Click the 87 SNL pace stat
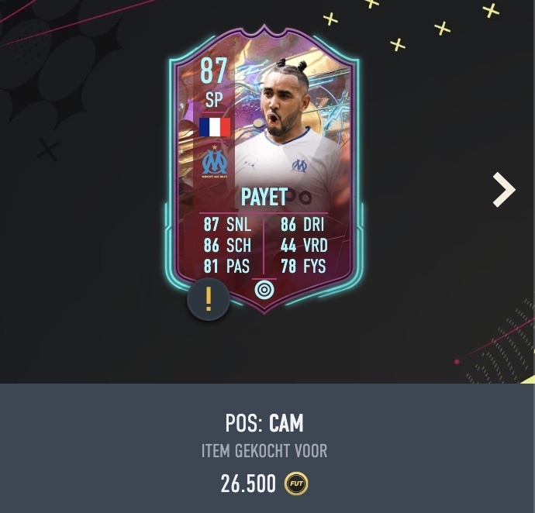 click(227, 225)
